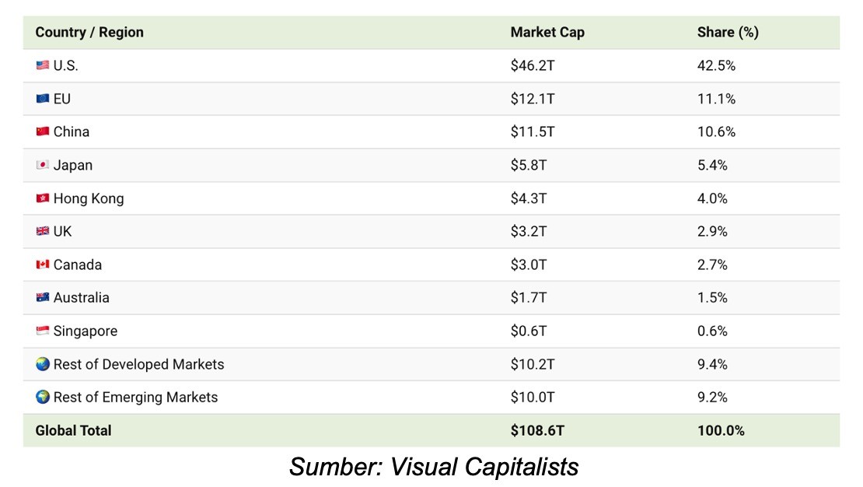This screenshot has width=863, height=487.
Task: Click the Global Total row label
Action: click(73, 431)
